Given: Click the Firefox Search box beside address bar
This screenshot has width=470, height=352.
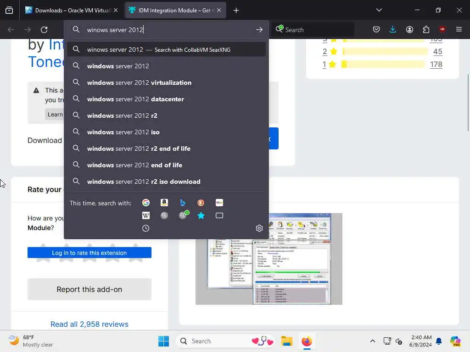Looking at the screenshot, I should coord(313,30).
